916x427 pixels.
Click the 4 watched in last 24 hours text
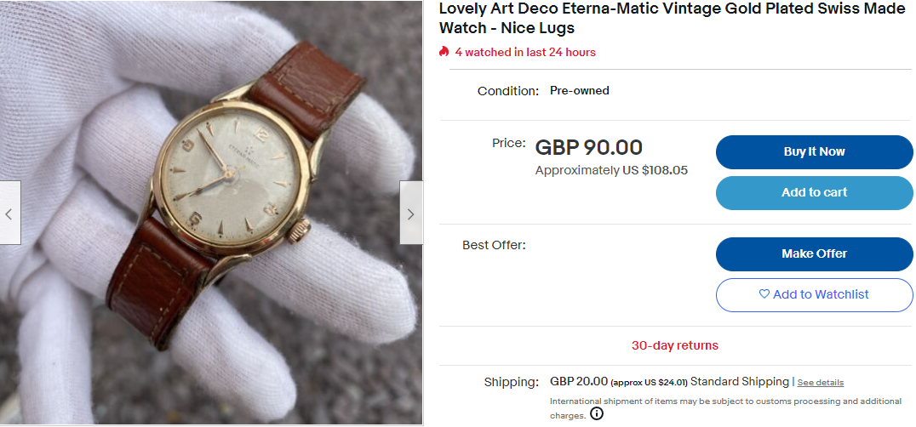pyautogui.click(x=524, y=52)
